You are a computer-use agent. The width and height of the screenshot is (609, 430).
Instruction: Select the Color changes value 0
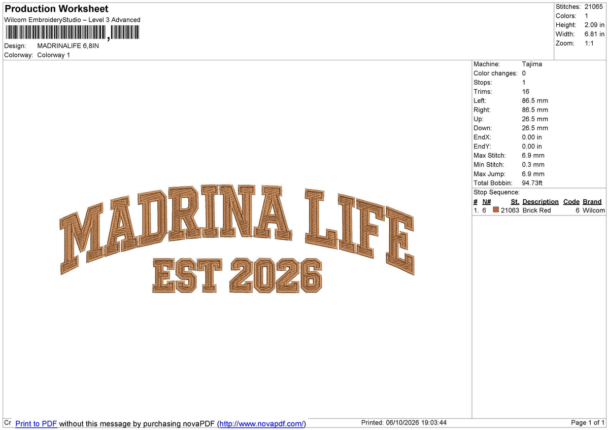click(x=524, y=73)
